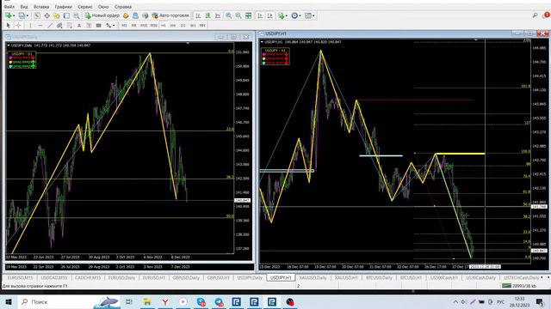
Task: Open the Data Window icon
Action: [x=46, y=15]
